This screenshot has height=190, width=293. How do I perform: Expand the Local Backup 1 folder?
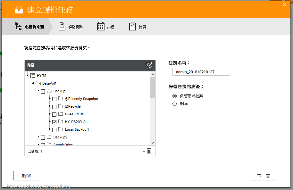coord(50,129)
